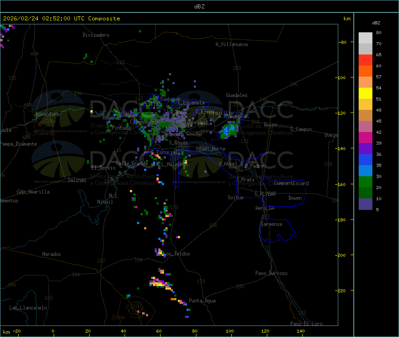
Task: Click the Paso_Barroso label
Action: coord(271,273)
